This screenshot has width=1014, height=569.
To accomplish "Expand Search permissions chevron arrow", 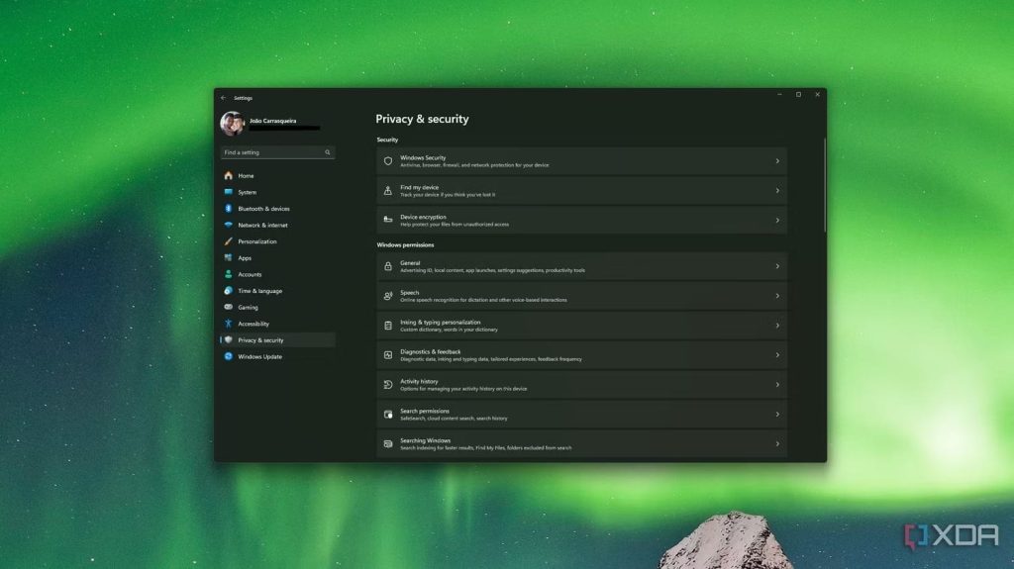I will 777,415.
